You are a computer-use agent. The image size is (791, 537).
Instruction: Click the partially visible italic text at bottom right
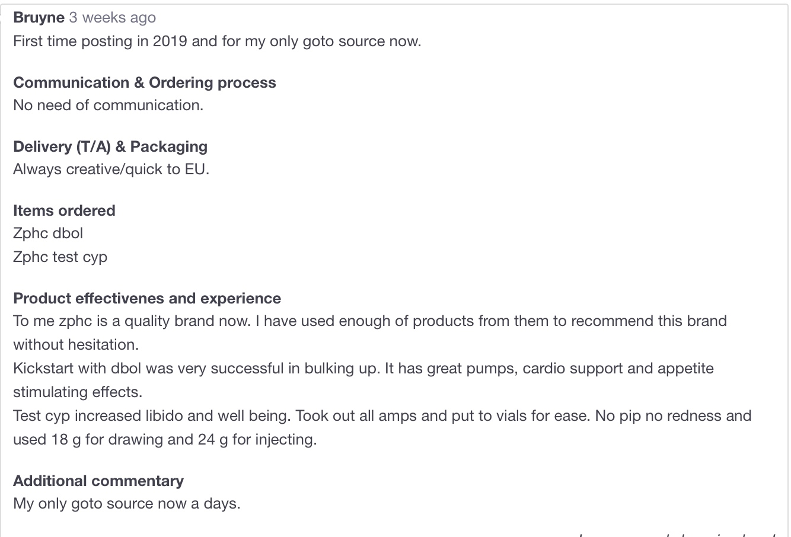[676, 533]
